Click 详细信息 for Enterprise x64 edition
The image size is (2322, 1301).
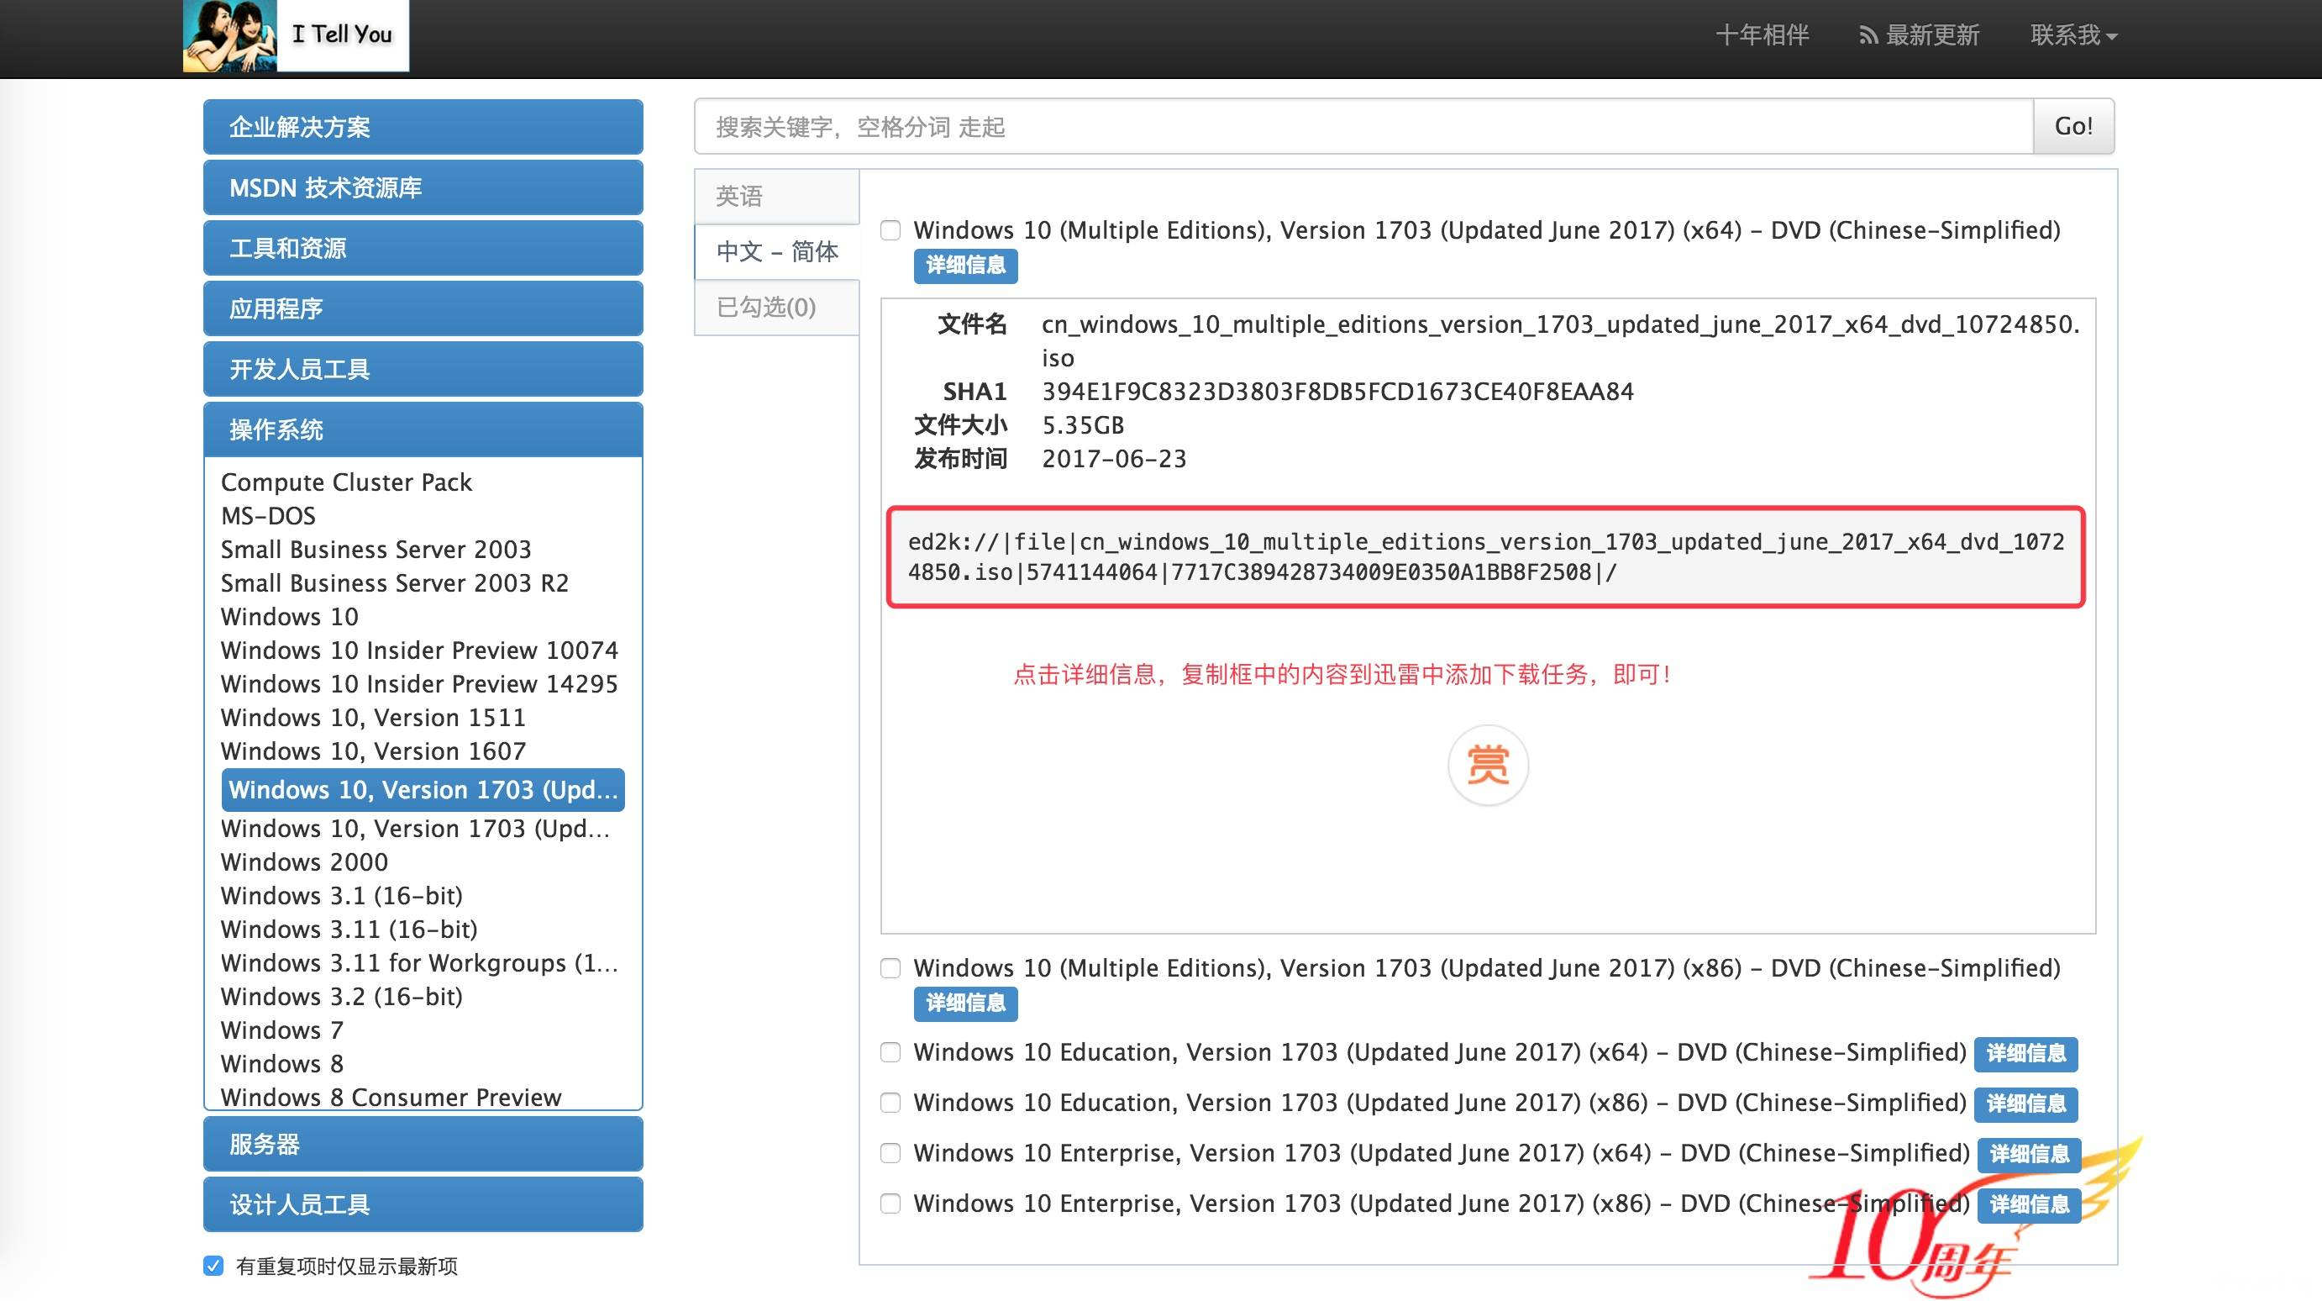tap(2028, 1154)
